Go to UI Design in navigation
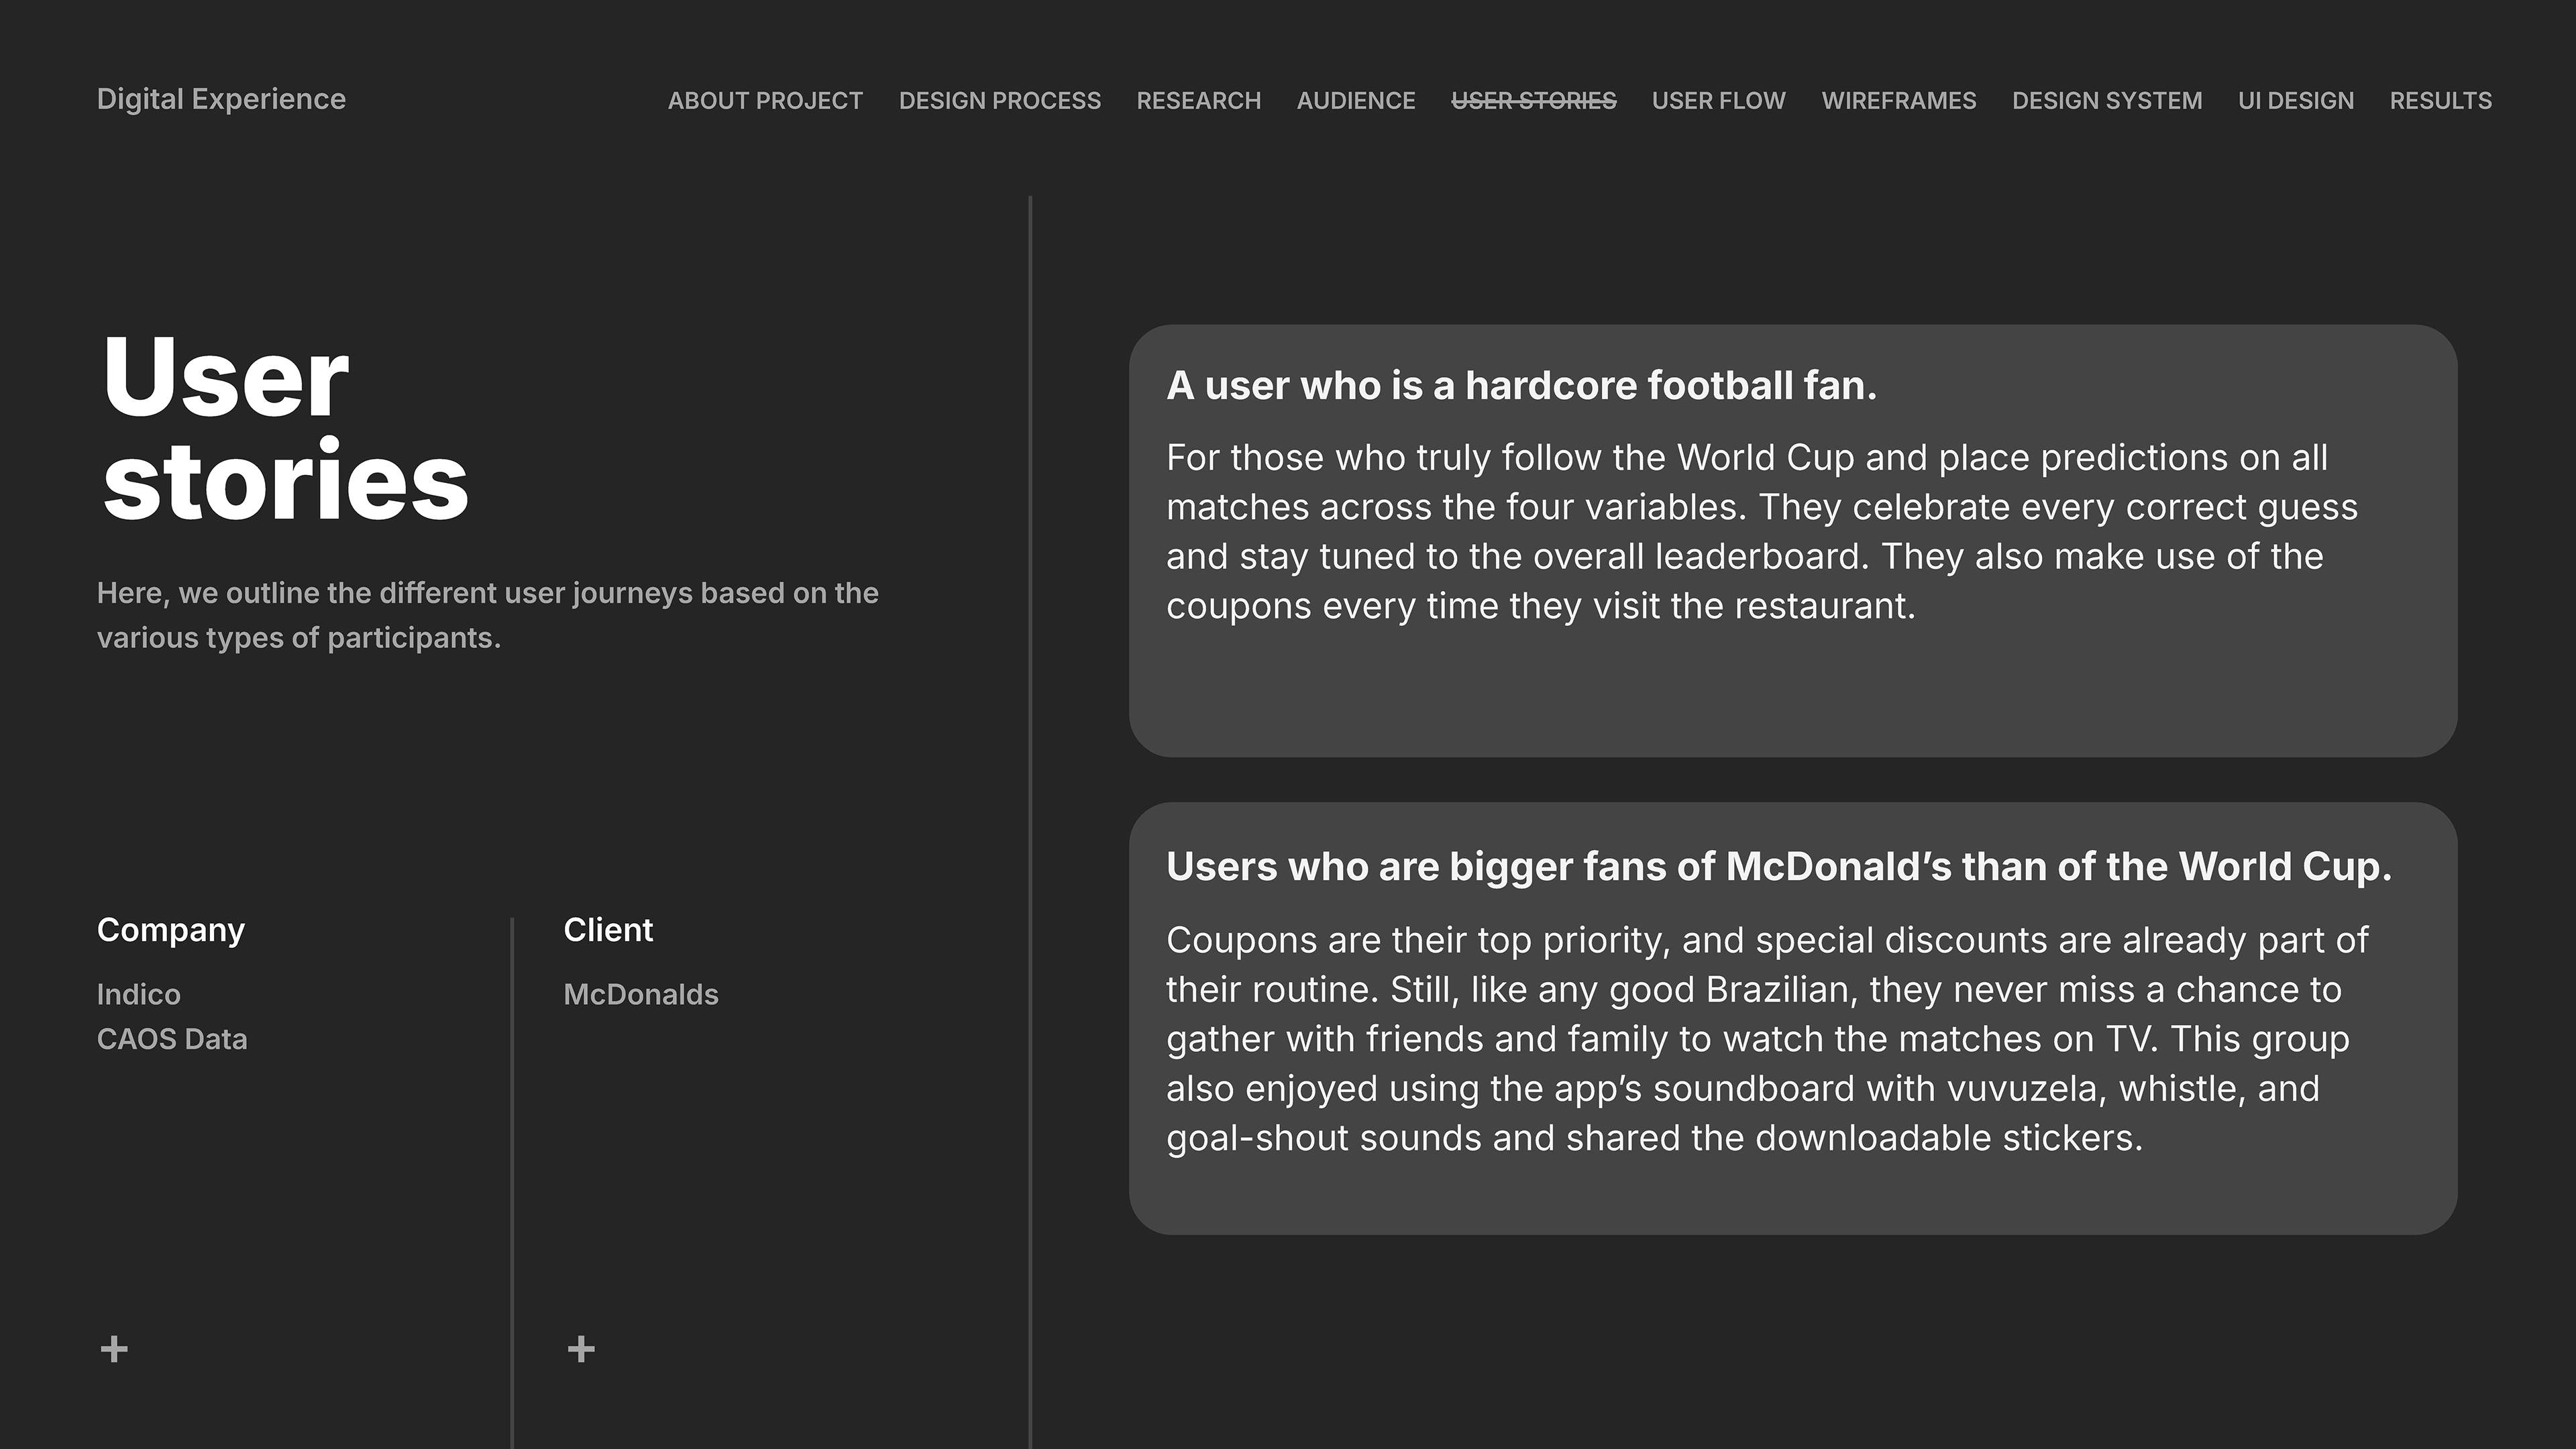2576x1449 pixels. click(x=2295, y=101)
